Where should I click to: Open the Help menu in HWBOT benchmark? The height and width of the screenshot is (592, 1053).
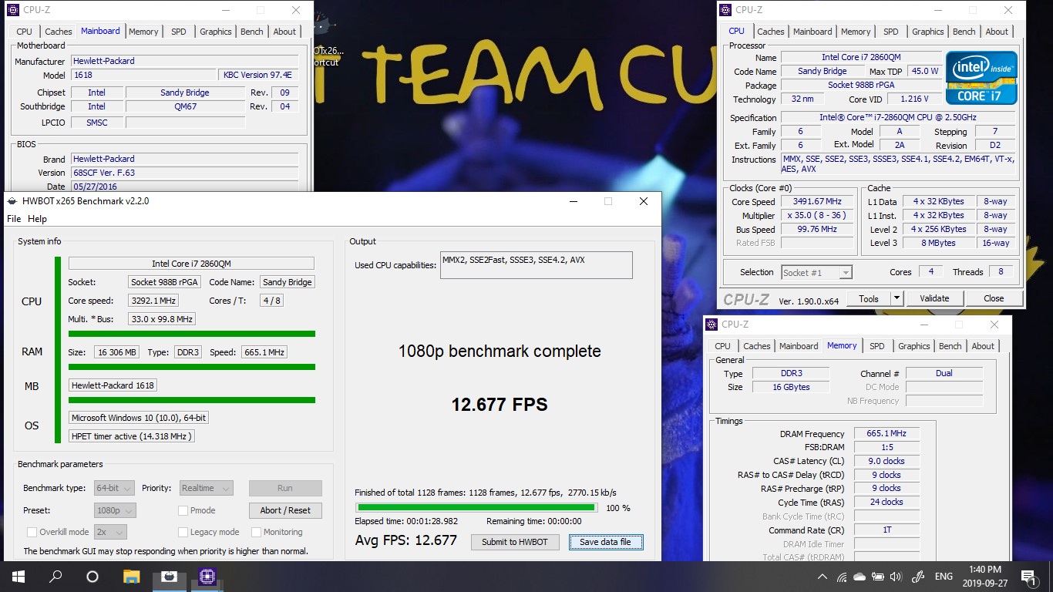click(37, 219)
